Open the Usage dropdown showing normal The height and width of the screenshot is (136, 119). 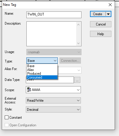[54, 52]
